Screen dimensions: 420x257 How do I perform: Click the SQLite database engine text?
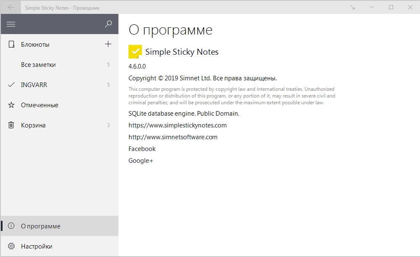(x=184, y=114)
